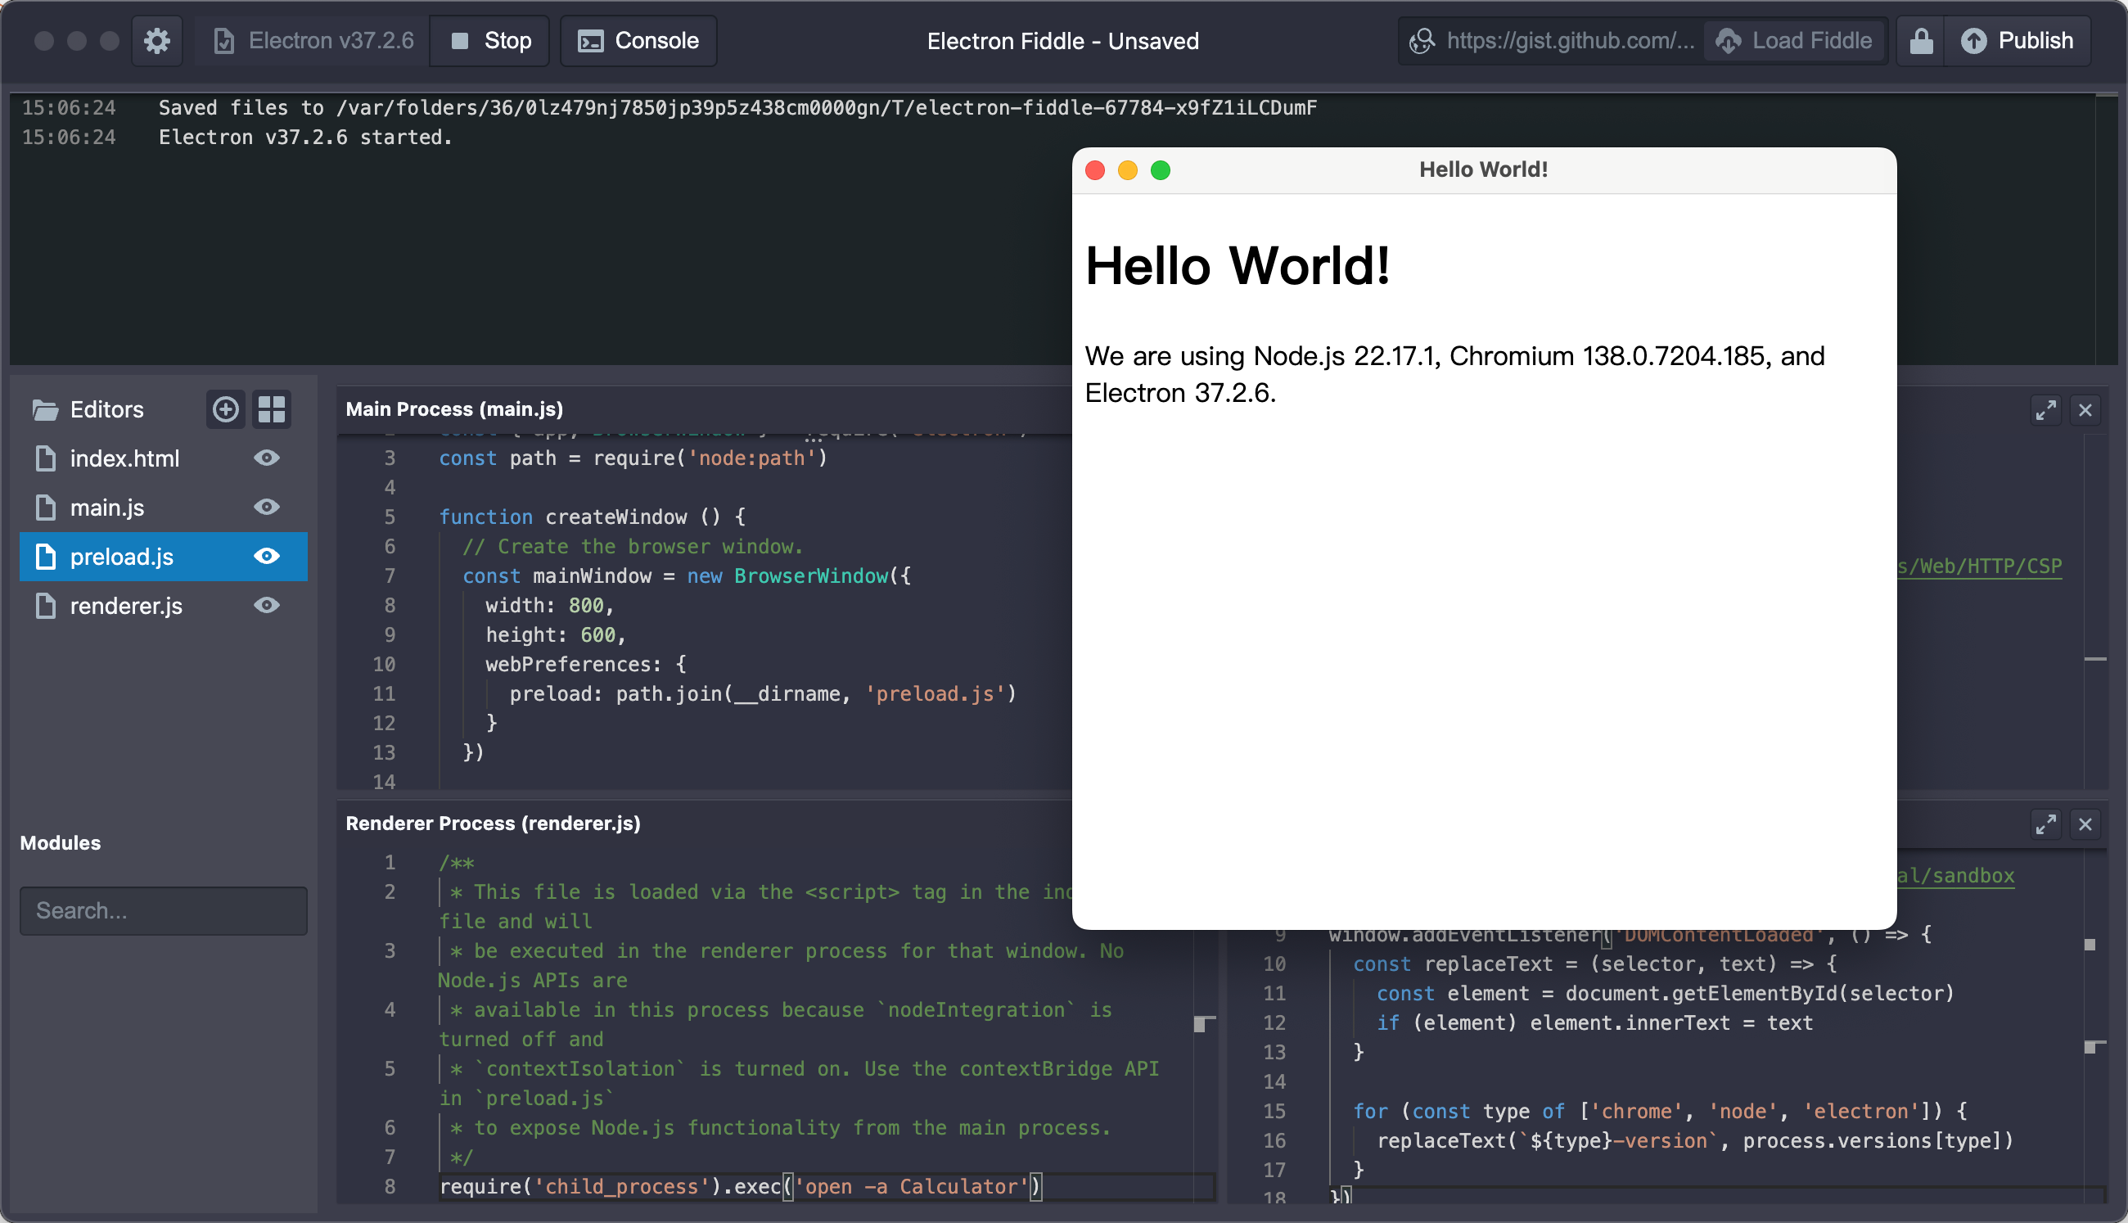
Task: Toggle visibility of main.js editor
Action: (x=266, y=508)
